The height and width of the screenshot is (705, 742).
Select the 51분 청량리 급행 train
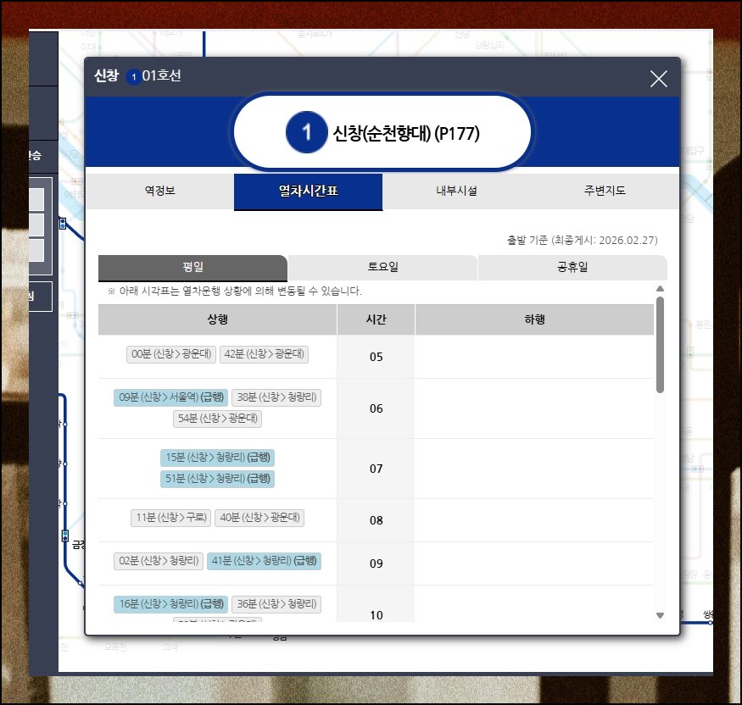218,479
